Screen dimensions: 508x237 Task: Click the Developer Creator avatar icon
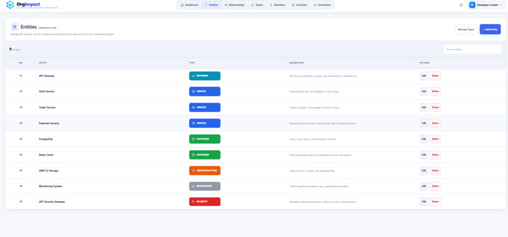click(472, 5)
